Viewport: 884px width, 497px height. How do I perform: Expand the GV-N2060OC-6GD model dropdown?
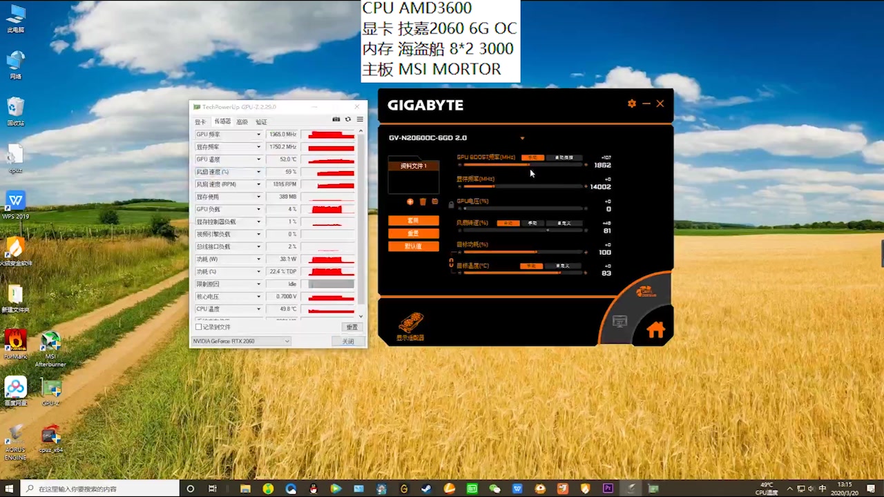[x=522, y=138]
